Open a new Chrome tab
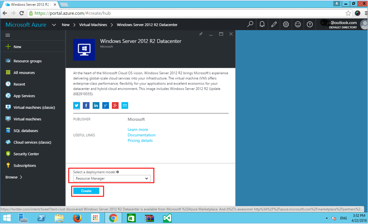The height and width of the screenshot is (224, 368). tap(64, 4)
